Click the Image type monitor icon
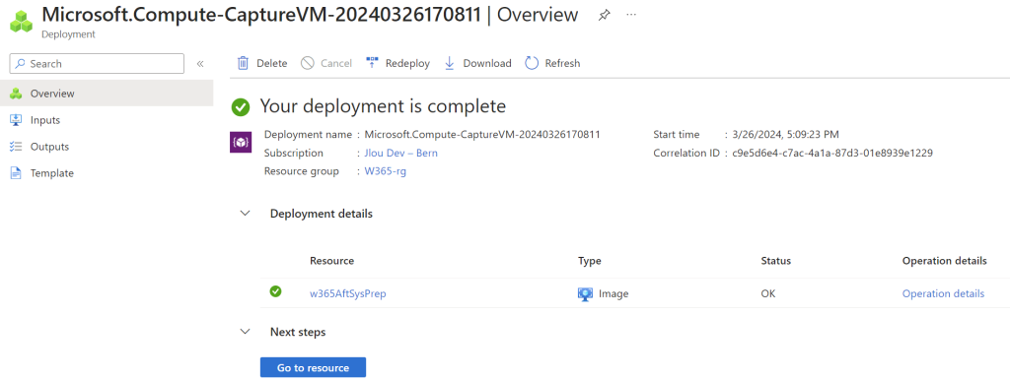1010x380 pixels. click(585, 293)
